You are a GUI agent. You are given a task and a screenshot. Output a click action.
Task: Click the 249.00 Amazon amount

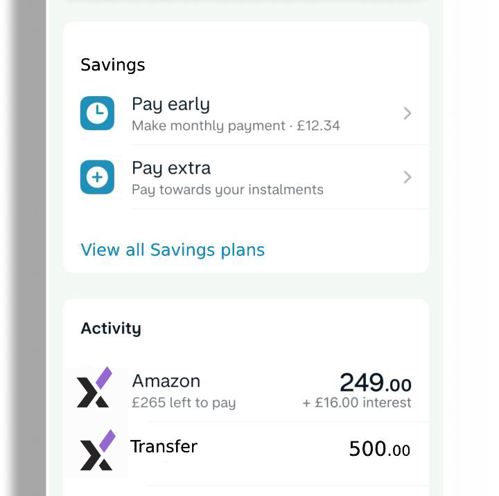[x=376, y=383]
